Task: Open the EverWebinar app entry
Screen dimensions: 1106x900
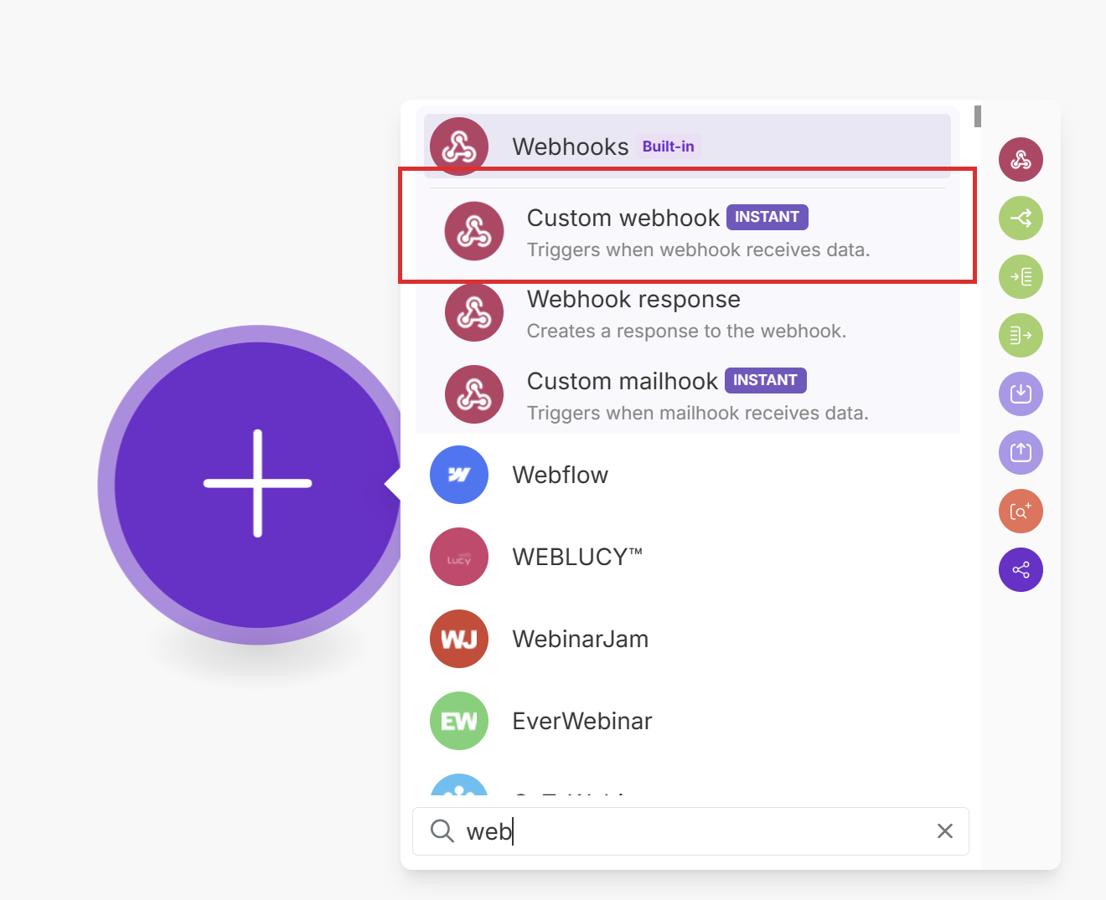Action: 687,721
